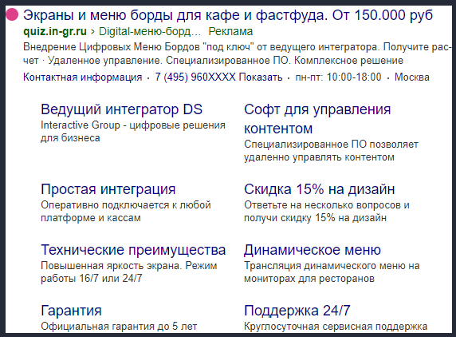Open Контактная информация link
The height and width of the screenshot is (337, 456).
[x=83, y=77]
